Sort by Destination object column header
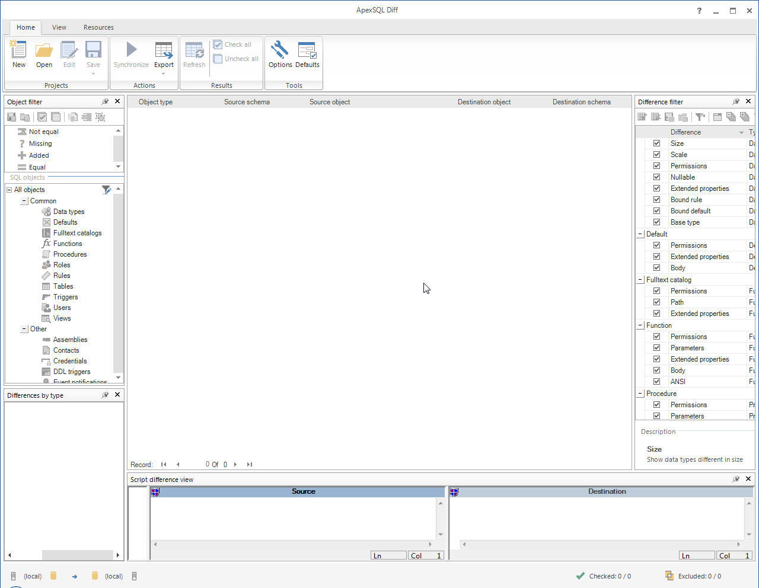Screen dimensions: 759x588 484,102
